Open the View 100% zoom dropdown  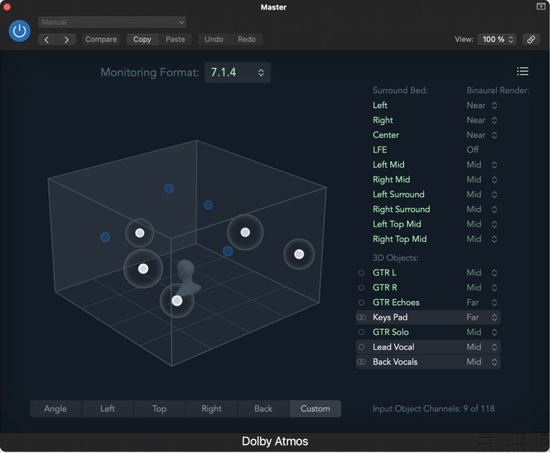(x=498, y=40)
